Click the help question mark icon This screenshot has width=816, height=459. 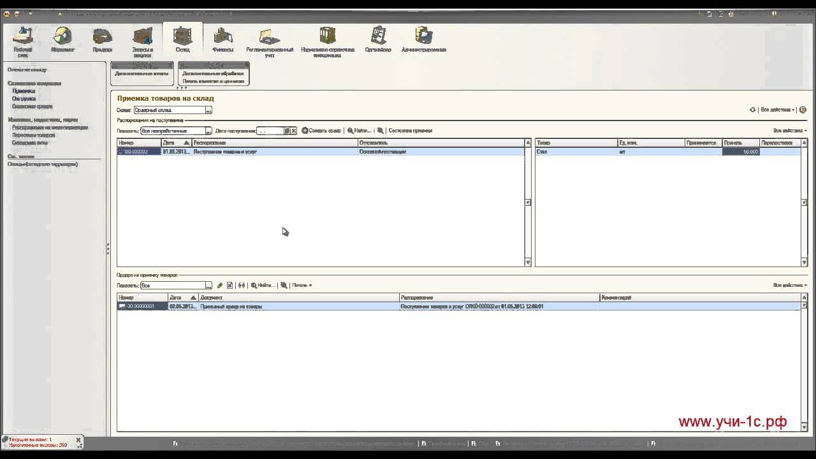[803, 110]
